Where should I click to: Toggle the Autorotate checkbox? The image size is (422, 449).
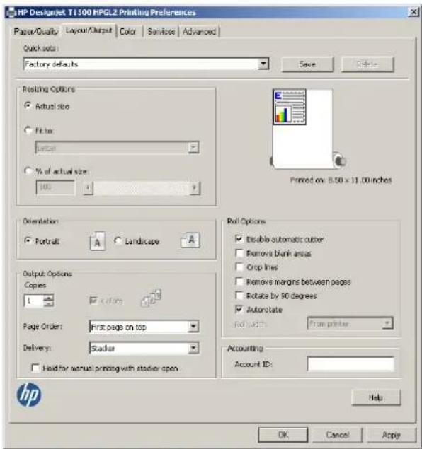(x=239, y=309)
